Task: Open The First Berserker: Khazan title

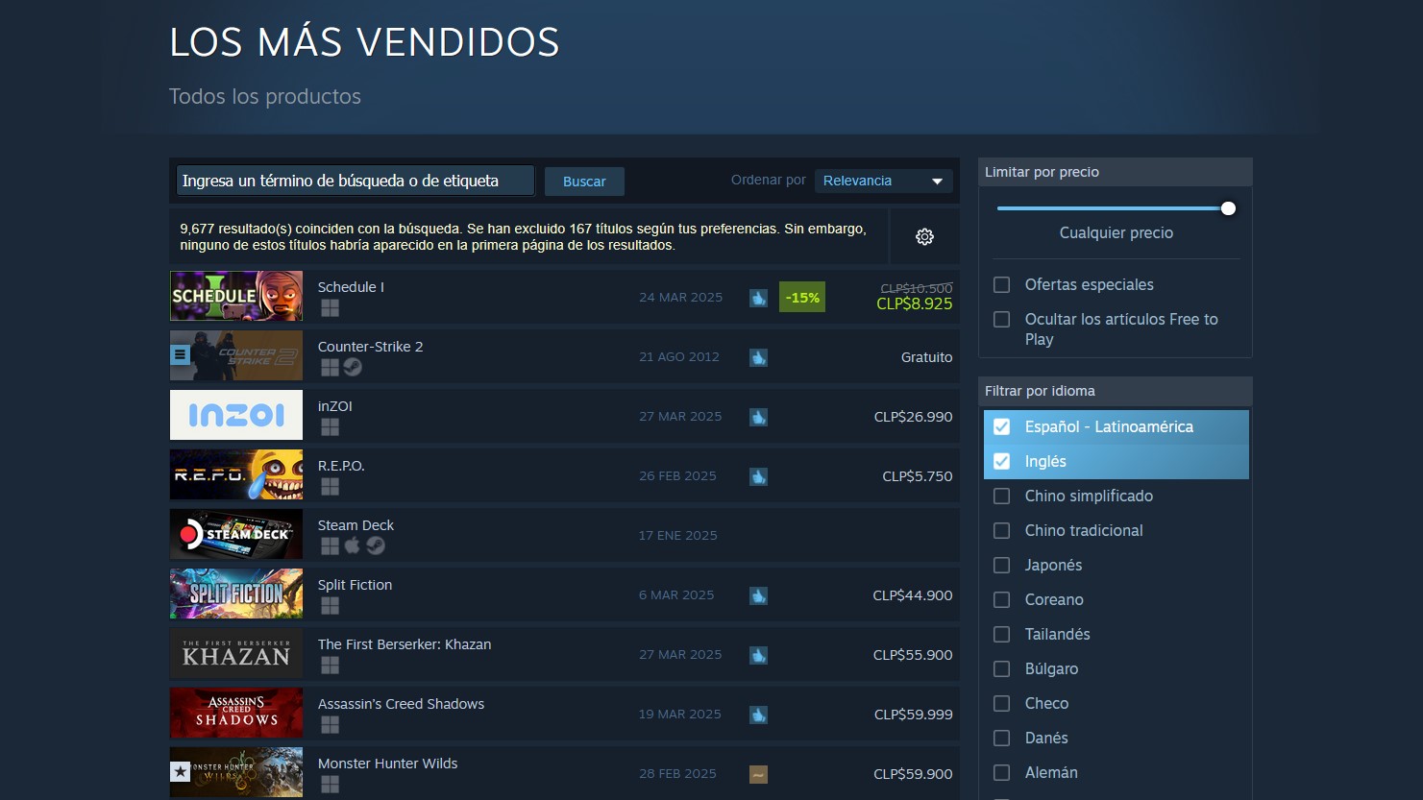Action: pos(405,644)
